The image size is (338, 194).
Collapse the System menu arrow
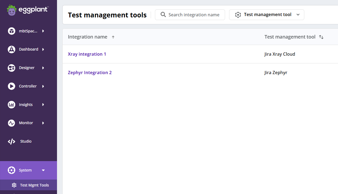click(x=43, y=170)
